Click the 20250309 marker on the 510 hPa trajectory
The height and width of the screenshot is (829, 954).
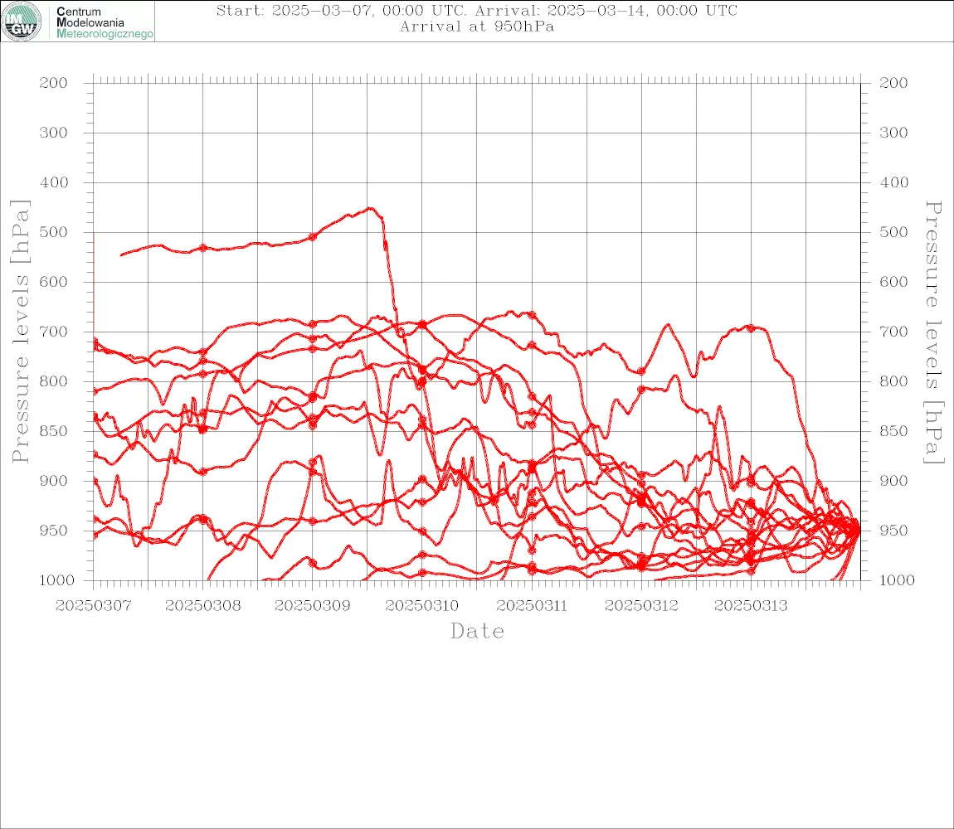313,236
